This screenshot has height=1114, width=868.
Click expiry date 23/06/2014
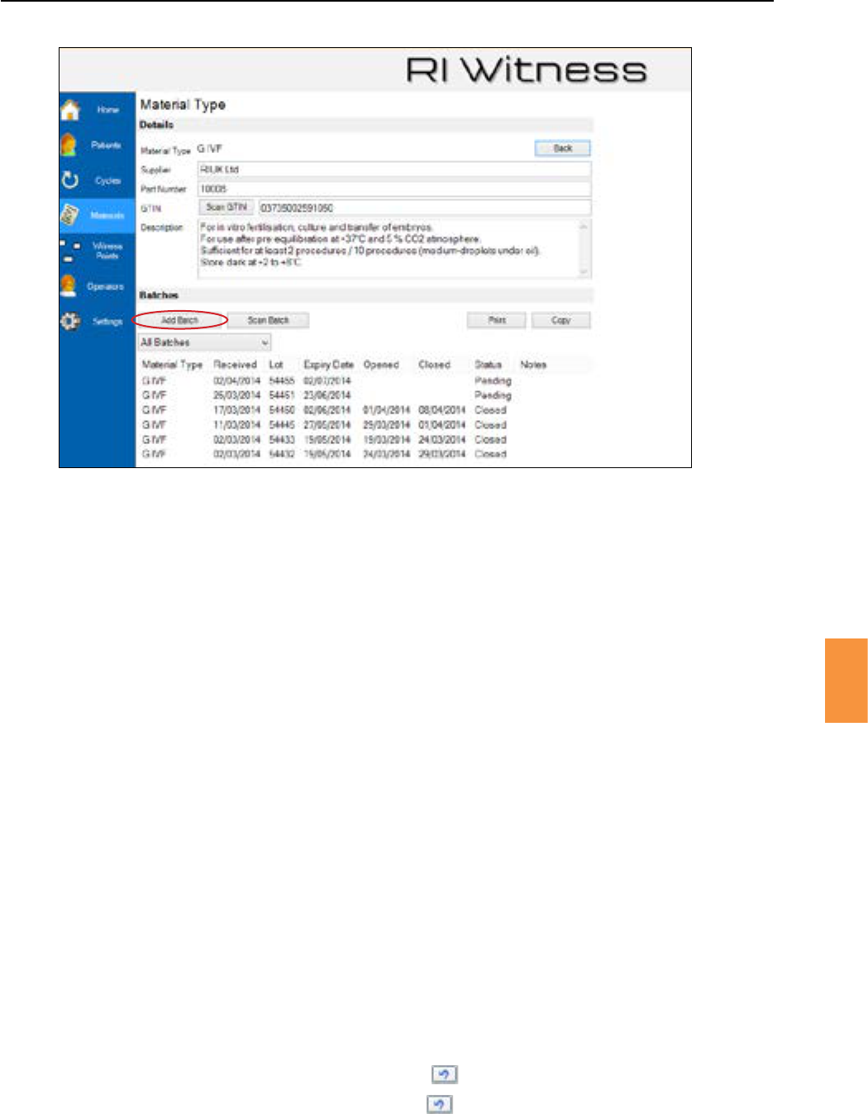click(x=327, y=395)
